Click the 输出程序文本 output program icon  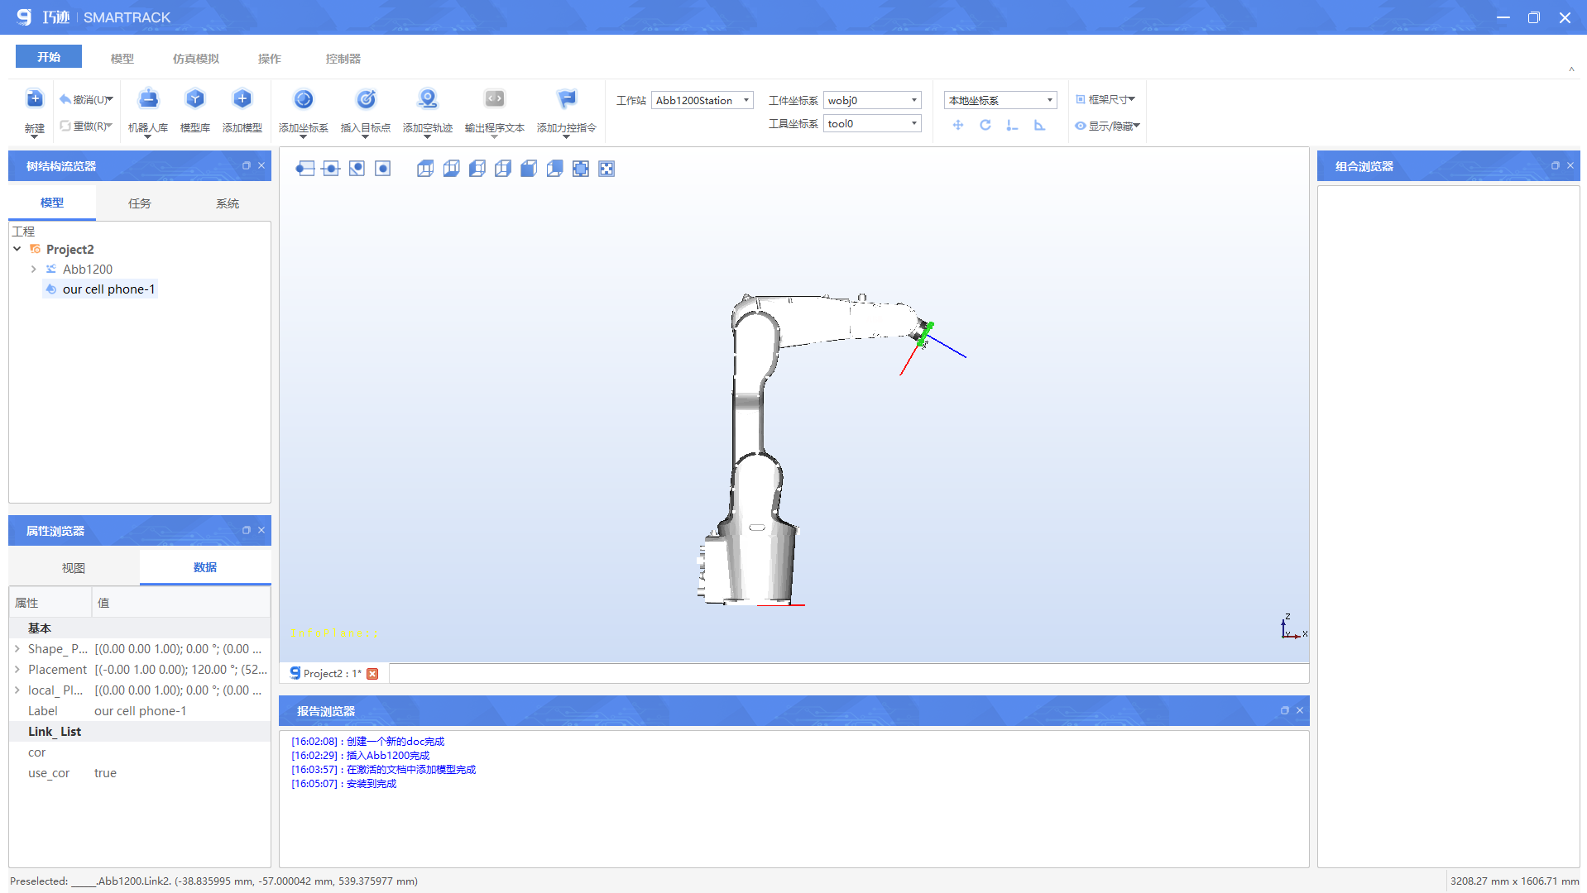click(495, 100)
